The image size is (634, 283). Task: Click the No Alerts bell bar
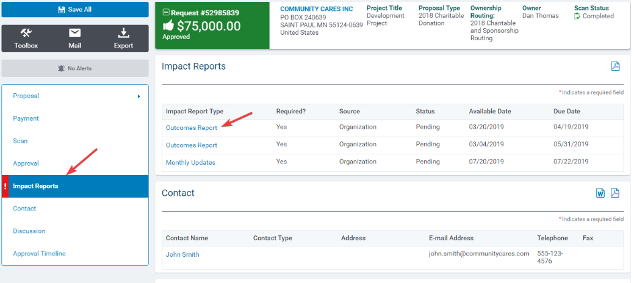(75, 68)
